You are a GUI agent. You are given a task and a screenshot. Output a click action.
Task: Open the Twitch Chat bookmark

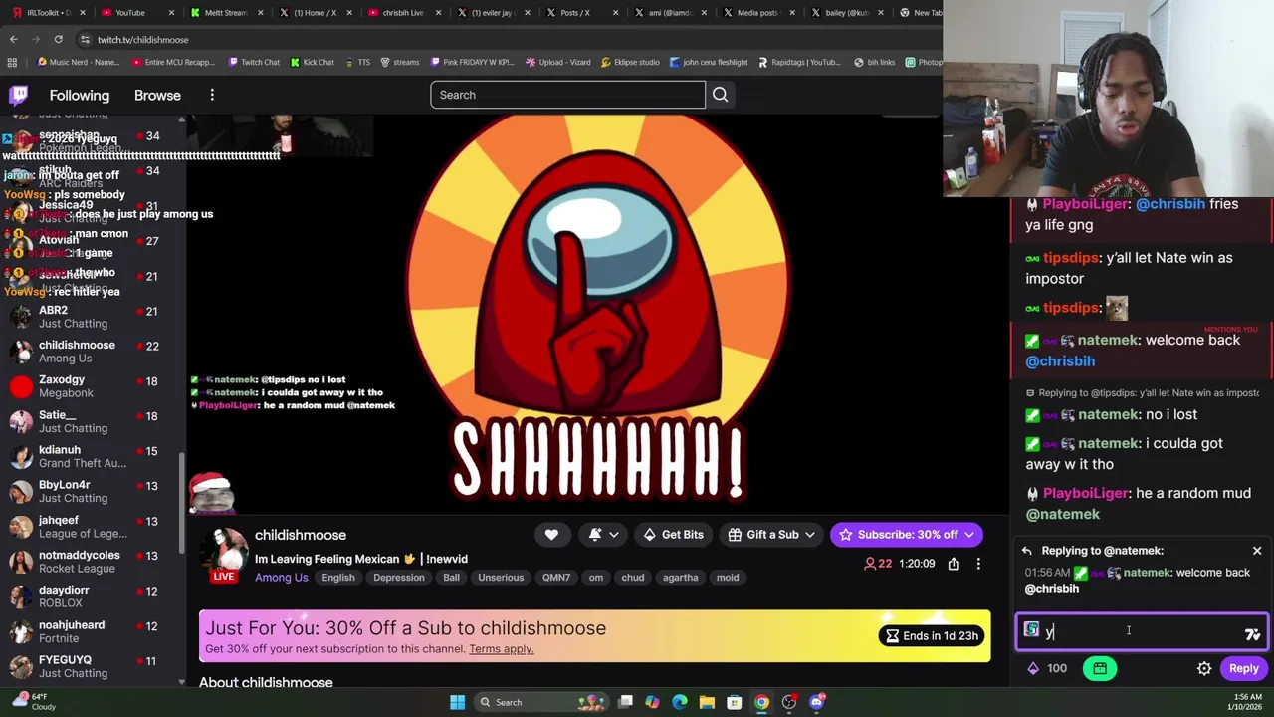click(x=254, y=62)
